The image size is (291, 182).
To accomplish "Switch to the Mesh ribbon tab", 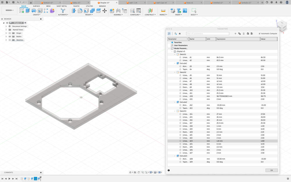I will tap(48, 6).
